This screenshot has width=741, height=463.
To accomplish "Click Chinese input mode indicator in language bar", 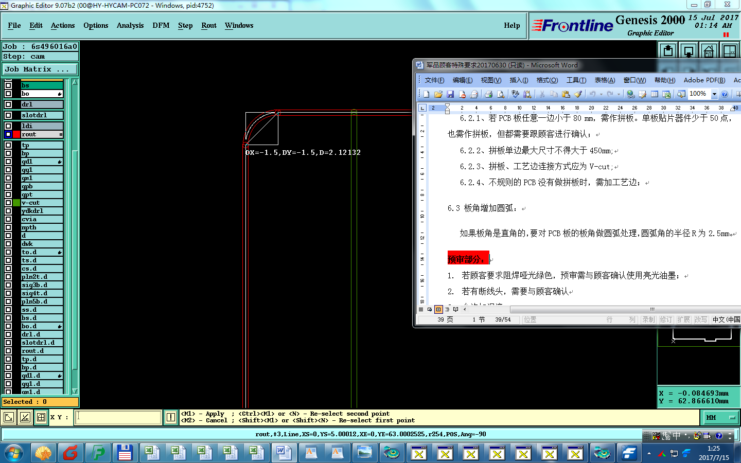I will click(677, 436).
